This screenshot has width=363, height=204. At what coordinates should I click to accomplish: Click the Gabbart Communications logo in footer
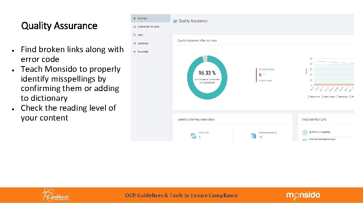tap(55, 195)
